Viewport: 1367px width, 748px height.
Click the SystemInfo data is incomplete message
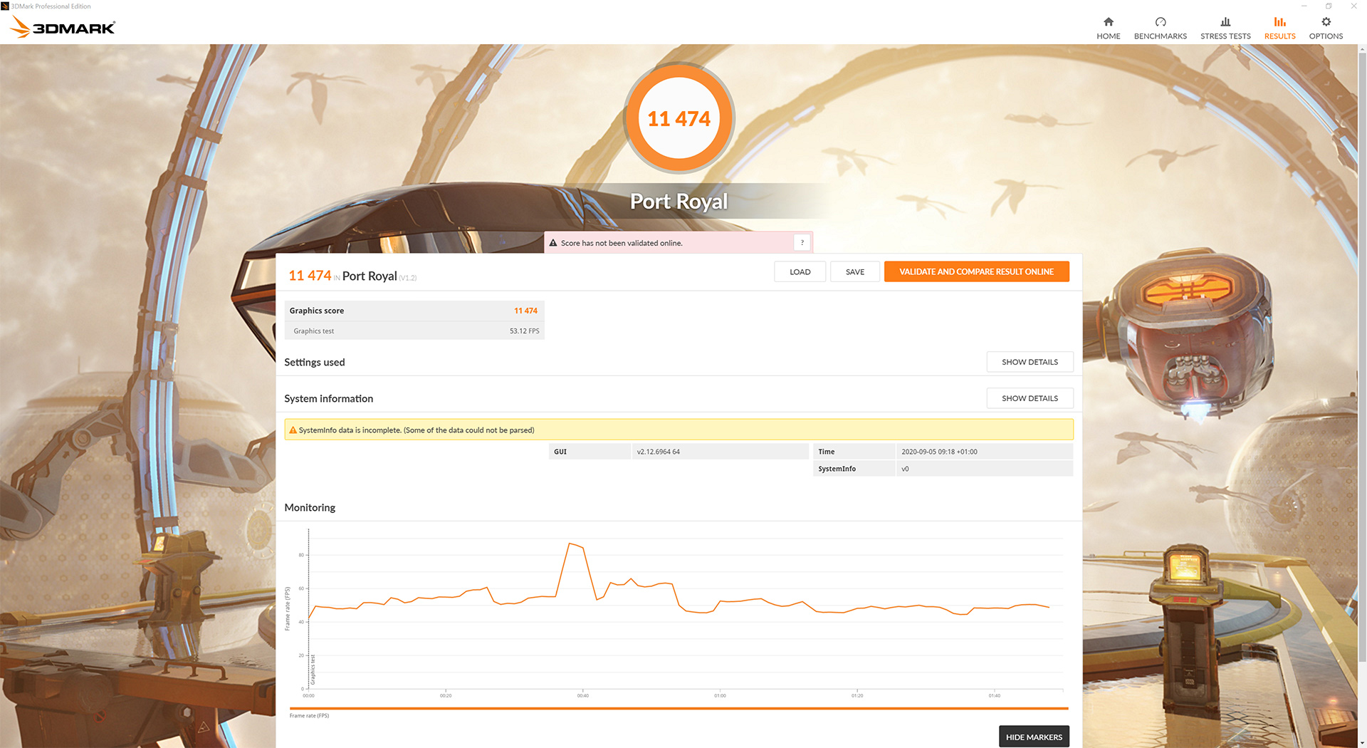point(417,430)
